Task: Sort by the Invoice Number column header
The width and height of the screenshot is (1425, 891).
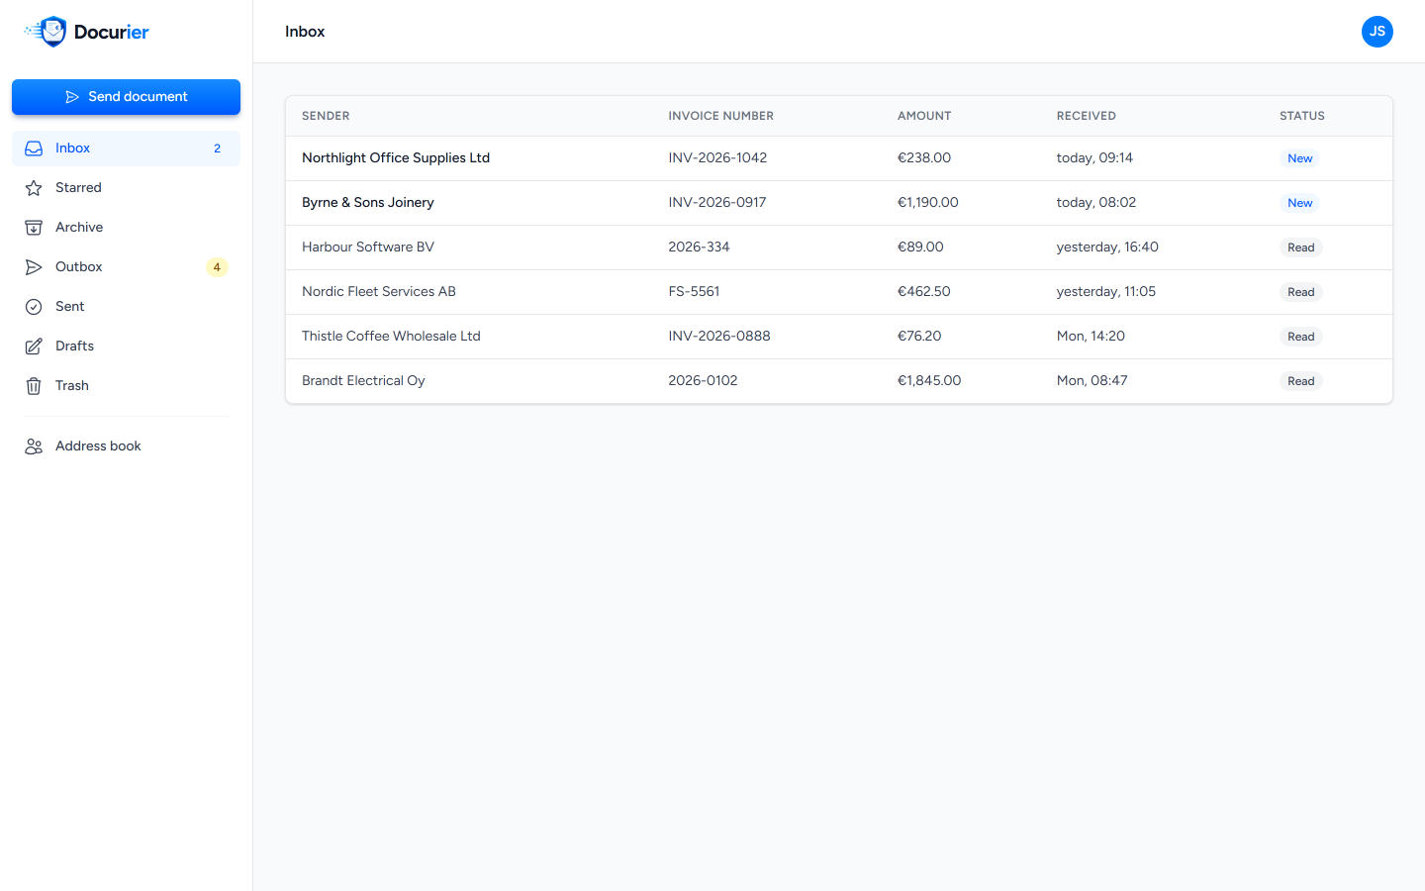Action: click(720, 116)
